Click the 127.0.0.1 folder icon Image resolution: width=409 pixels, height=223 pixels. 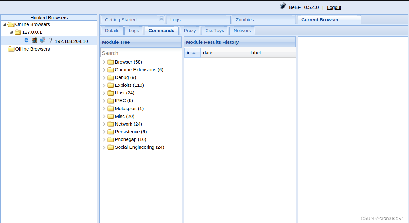[x=18, y=32]
